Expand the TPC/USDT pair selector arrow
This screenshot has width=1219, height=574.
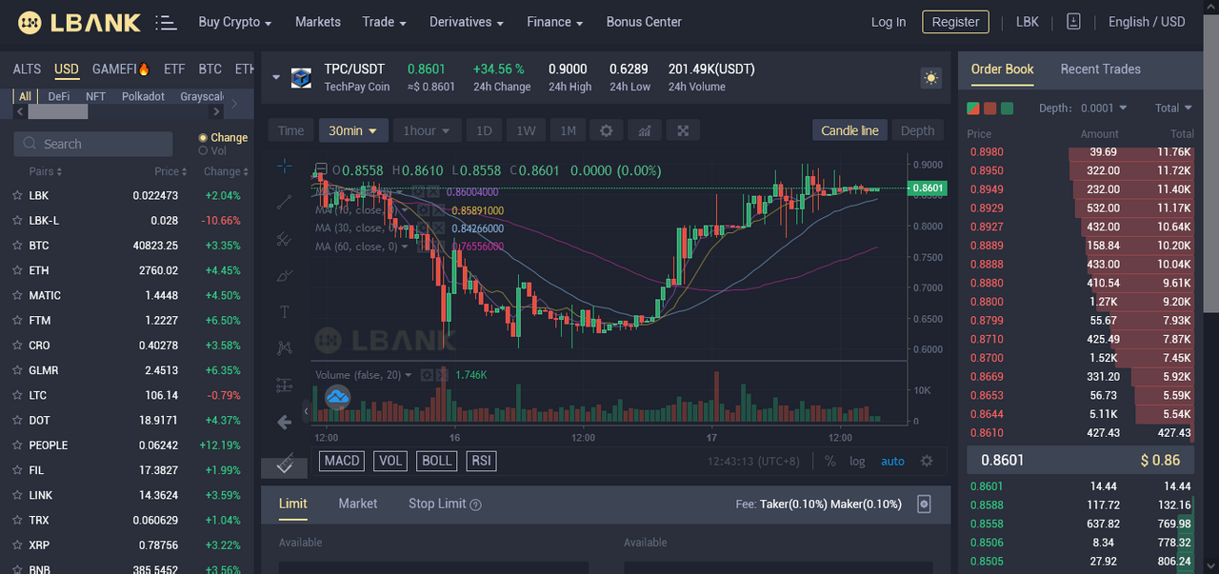coord(276,77)
